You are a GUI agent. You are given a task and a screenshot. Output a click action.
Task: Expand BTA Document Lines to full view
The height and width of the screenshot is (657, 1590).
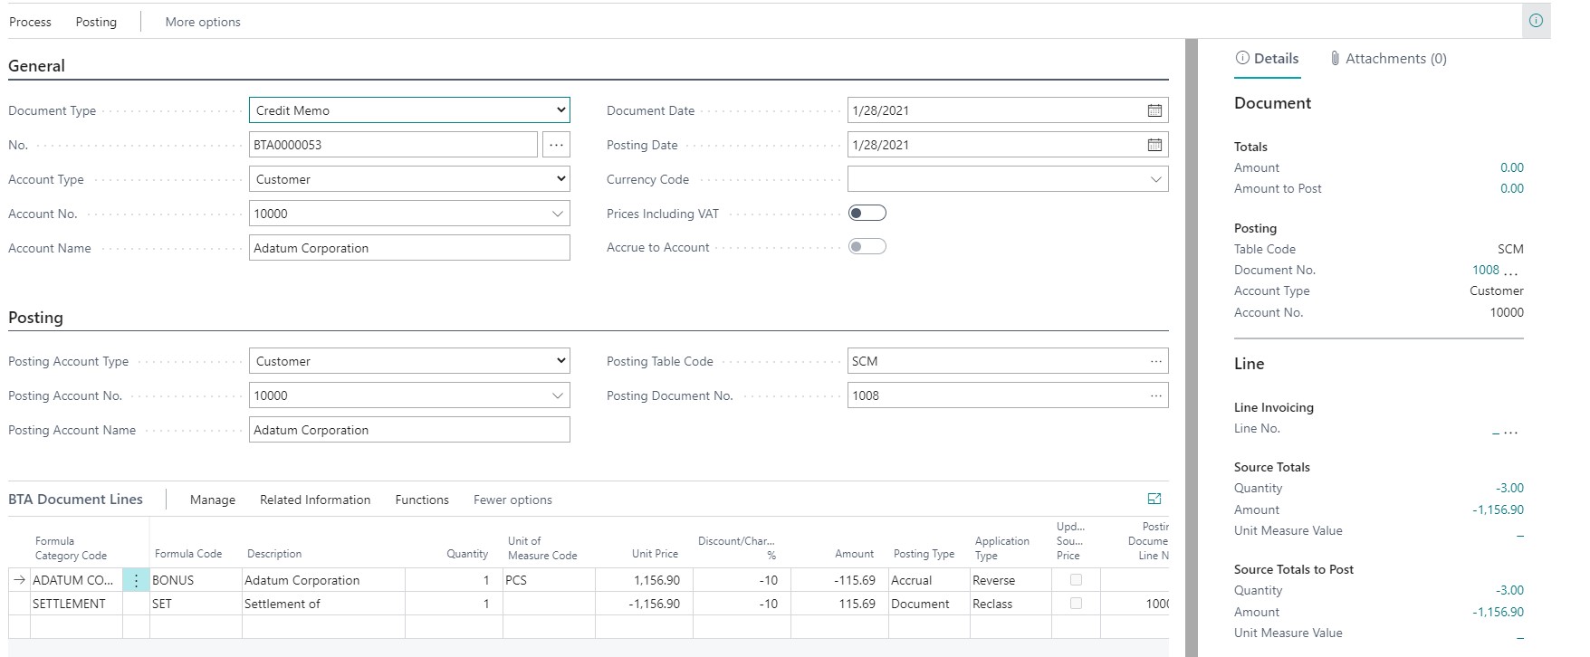tap(1154, 499)
